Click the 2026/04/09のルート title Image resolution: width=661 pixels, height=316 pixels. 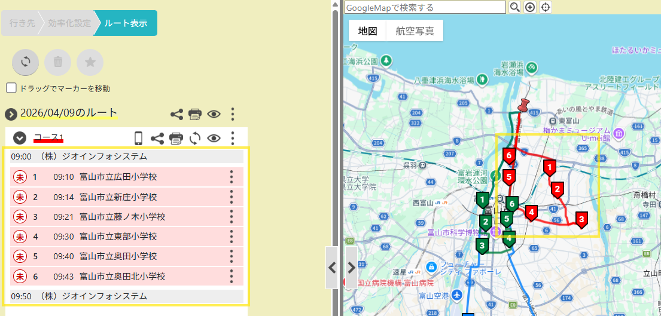click(x=69, y=113)
